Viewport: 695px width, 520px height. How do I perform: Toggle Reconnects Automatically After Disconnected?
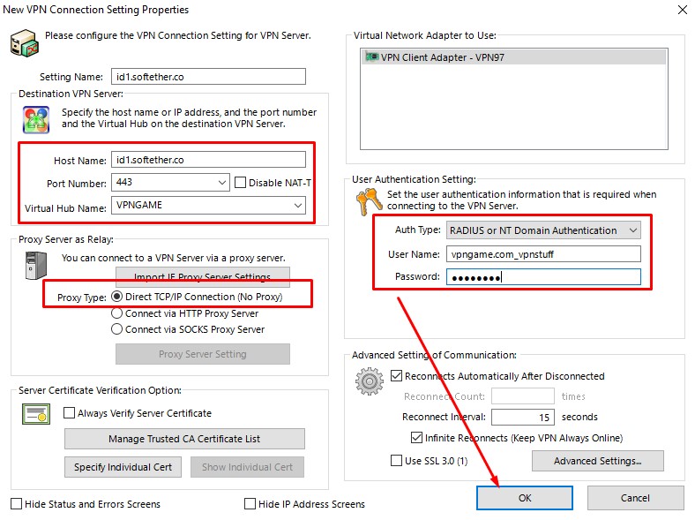pyautogui.click(x=396, y=376)
